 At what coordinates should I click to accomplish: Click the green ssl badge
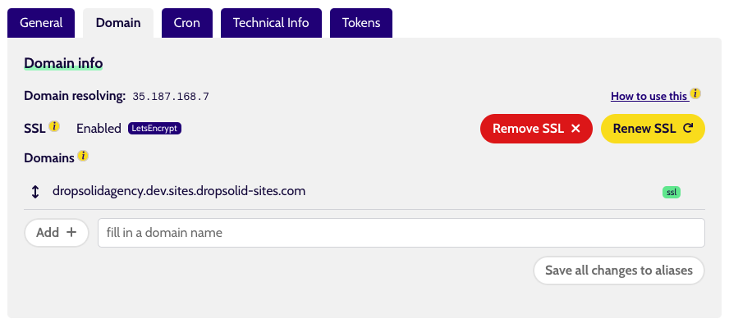672,192
